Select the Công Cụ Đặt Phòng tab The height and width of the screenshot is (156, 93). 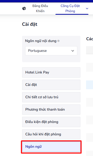click(70, 9)
